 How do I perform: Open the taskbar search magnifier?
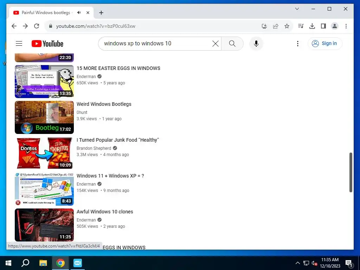point(25,263)
